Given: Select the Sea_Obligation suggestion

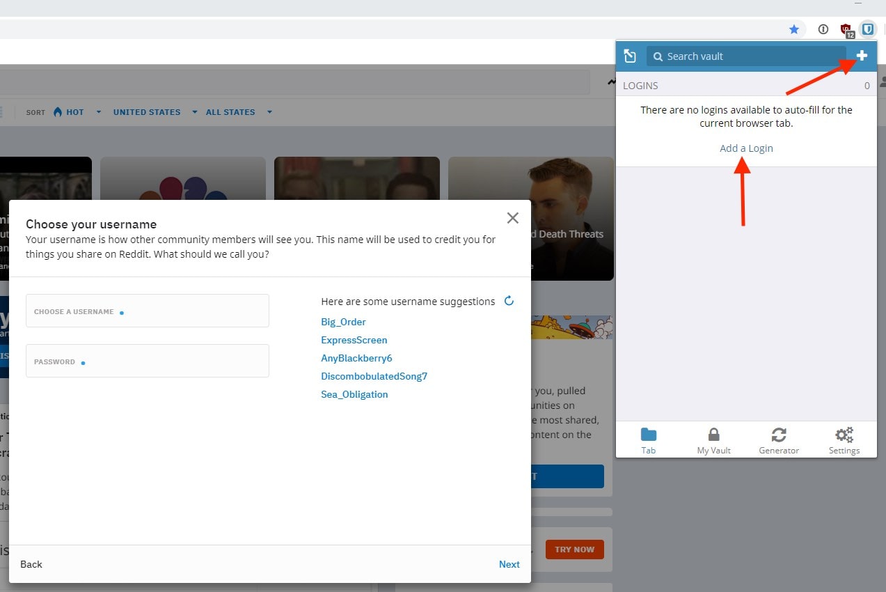Looking at the screenshot, I should [354, 394].
